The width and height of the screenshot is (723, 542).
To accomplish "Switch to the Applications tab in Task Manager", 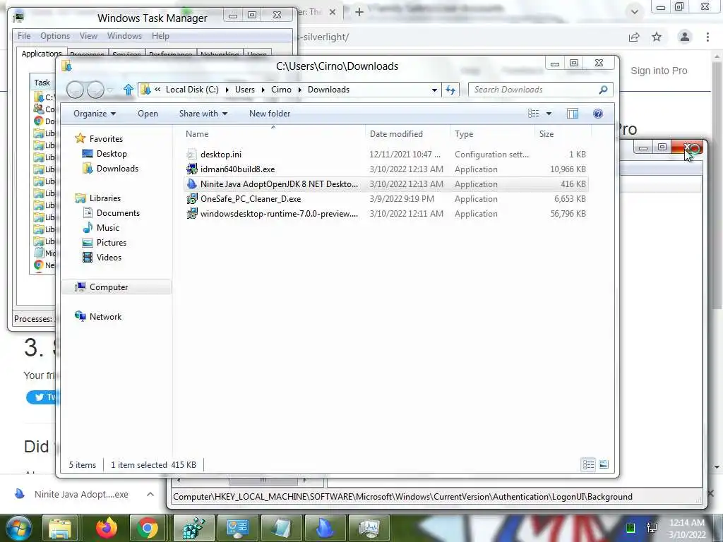I will [42, 54].
